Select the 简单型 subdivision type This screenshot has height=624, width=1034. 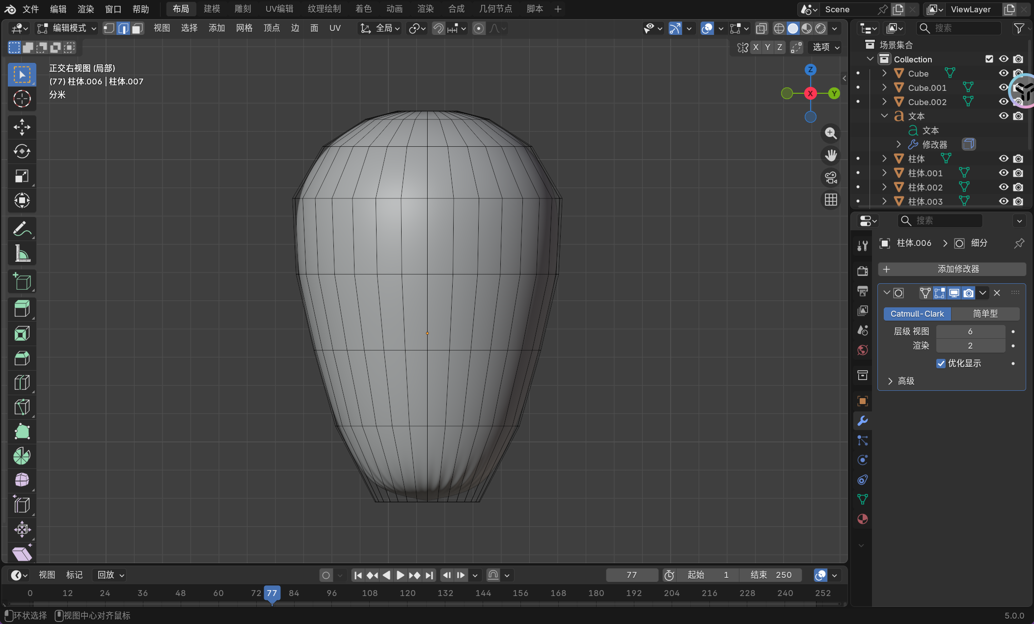tap(985, 314)
